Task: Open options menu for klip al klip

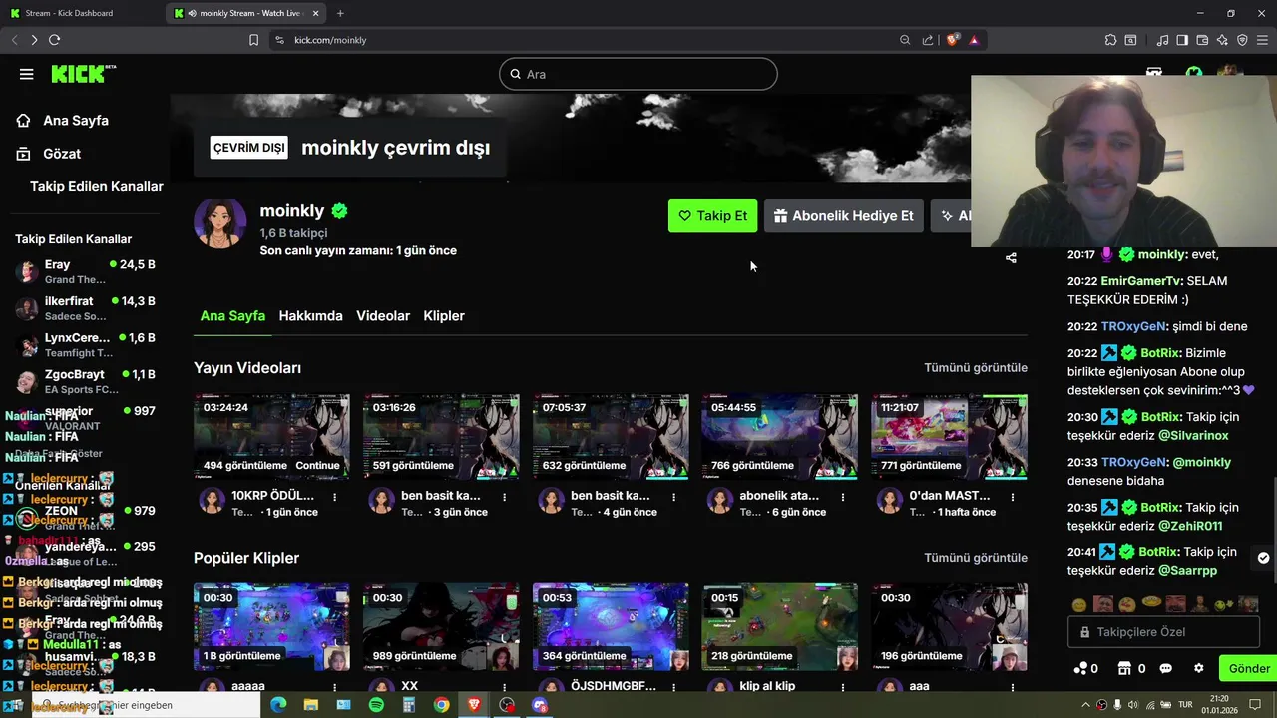Action: [843, 687]
